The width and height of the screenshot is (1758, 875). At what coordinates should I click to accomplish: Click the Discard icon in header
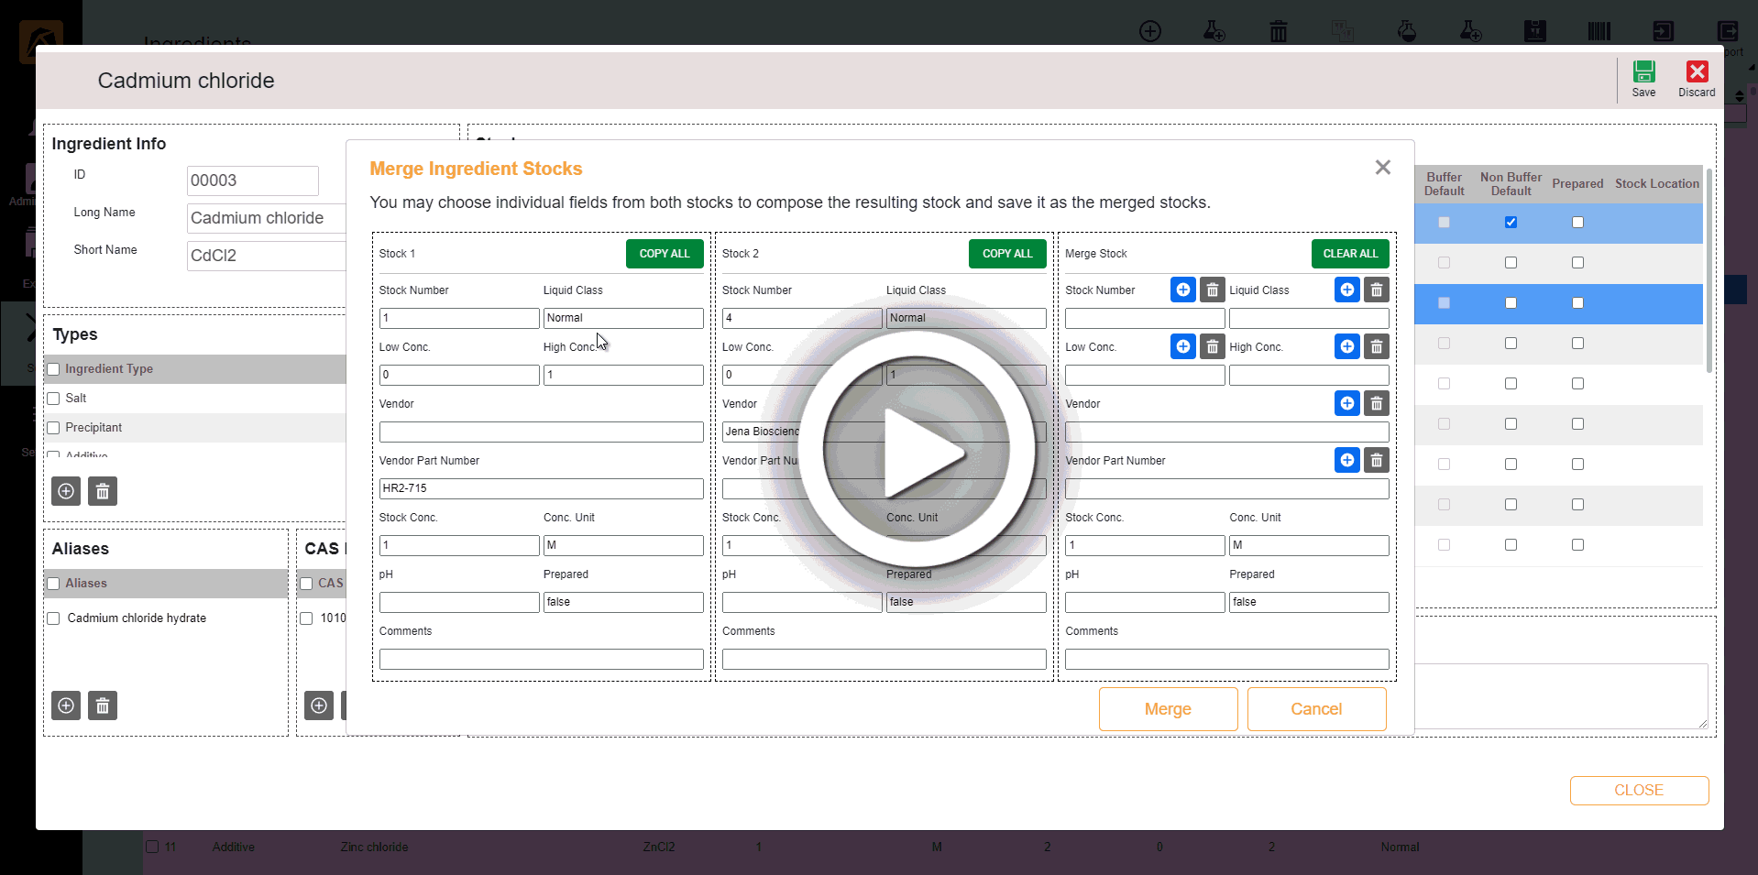(x=1696, y=78)
